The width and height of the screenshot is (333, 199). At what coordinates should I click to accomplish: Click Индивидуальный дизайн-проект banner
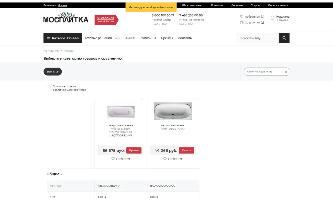(x=151, y=7)
